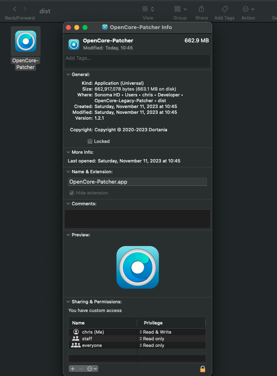The image size is (277, 376).
Task: Minimize the Info window with yellow button
Action: 77,27
